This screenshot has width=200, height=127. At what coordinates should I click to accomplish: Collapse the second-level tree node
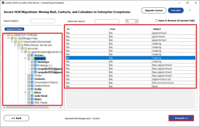[8, 38]
